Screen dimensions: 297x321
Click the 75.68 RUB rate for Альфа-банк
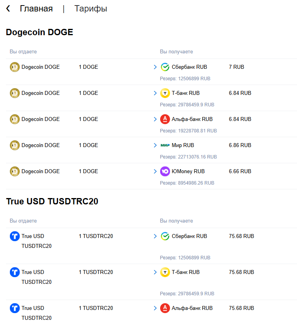[241, 308]
